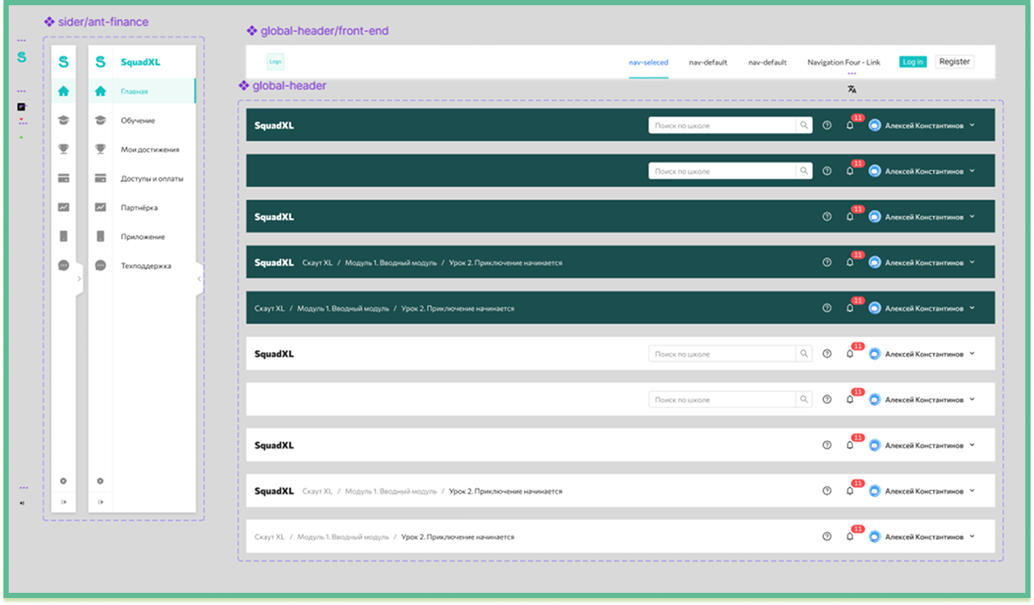Click logout icon at bottom of collapsed sidebar

(x=64, y=502)
